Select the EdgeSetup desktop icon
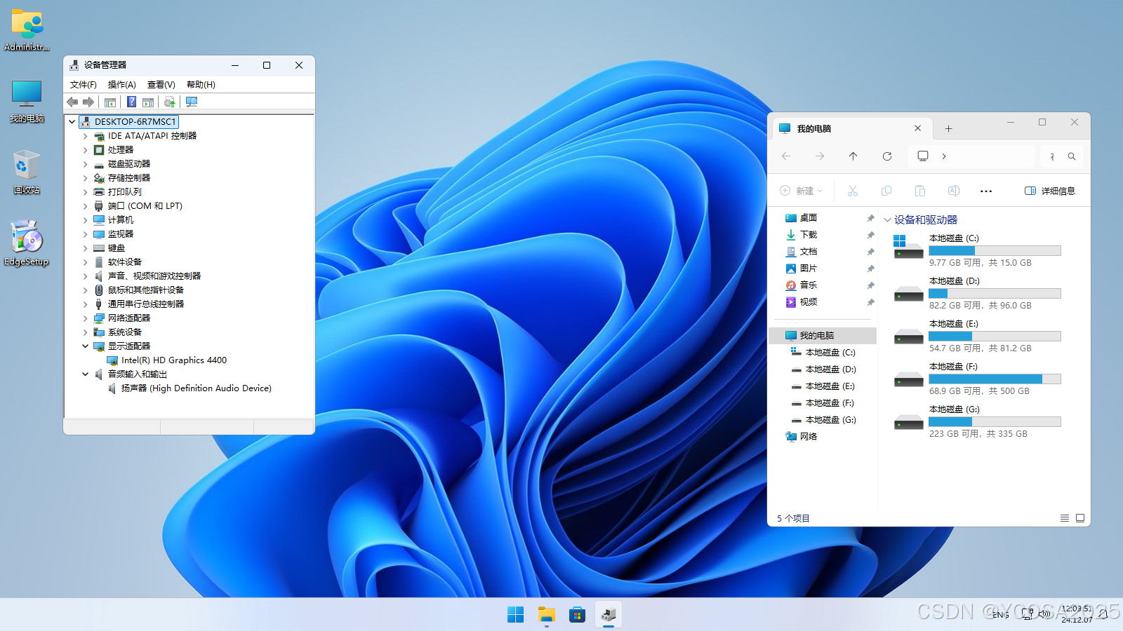 (x=27, y=243)
